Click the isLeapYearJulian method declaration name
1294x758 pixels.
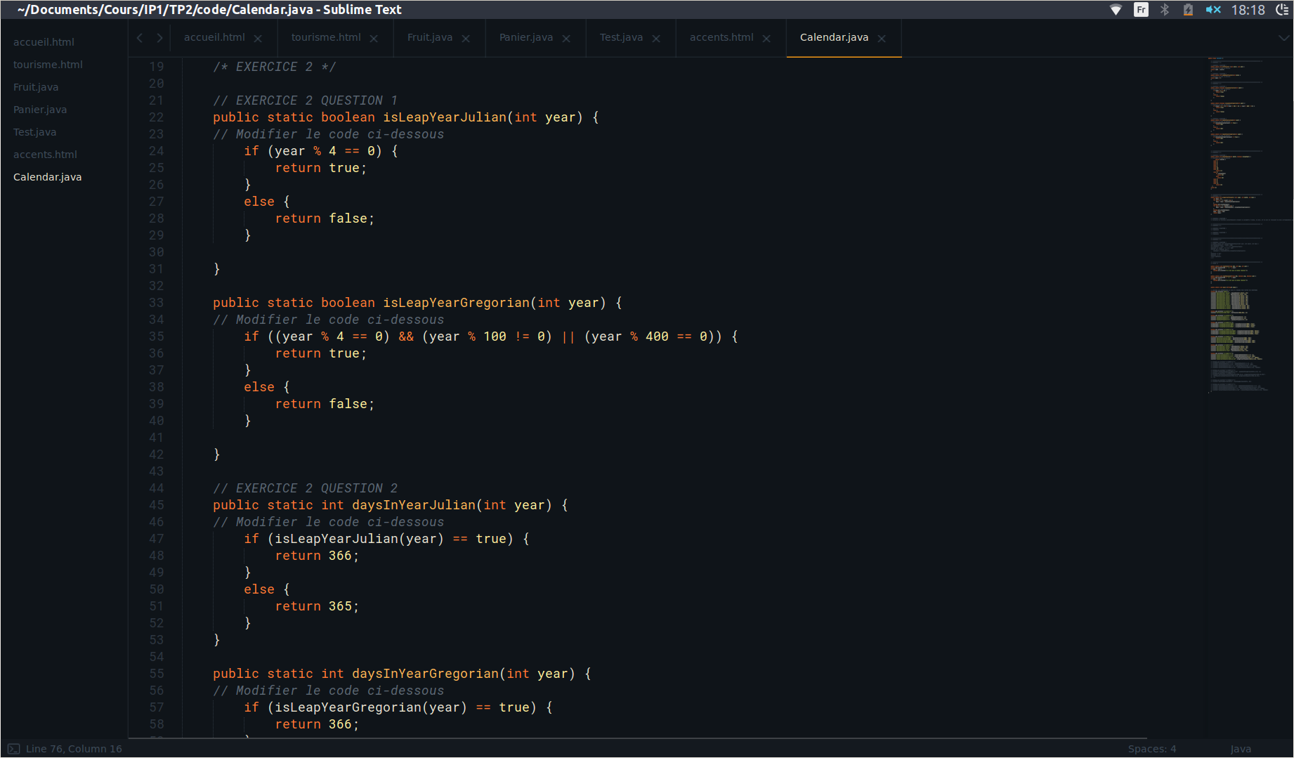tap(445, 117)
